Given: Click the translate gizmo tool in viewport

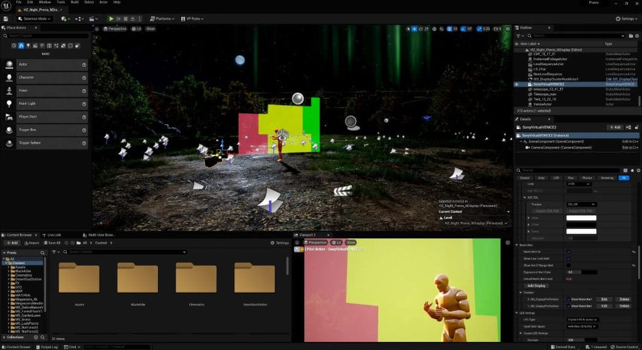Looking at the screenshot, I should tap(415, 29).
